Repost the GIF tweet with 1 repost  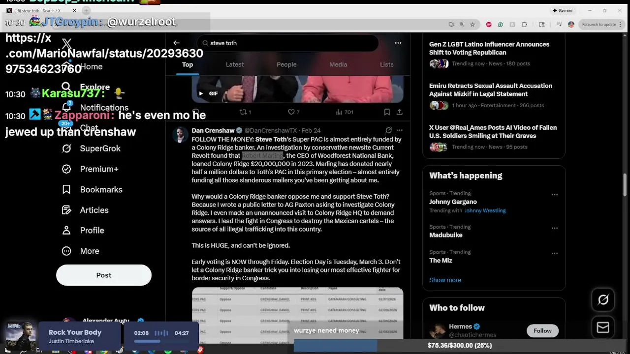(x=245, y=112)
